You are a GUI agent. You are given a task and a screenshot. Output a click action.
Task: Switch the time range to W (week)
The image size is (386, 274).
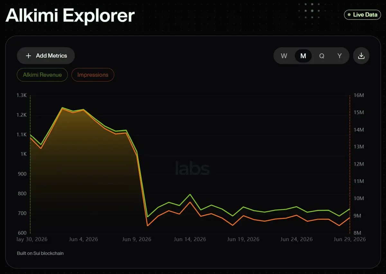coord(284,56)
